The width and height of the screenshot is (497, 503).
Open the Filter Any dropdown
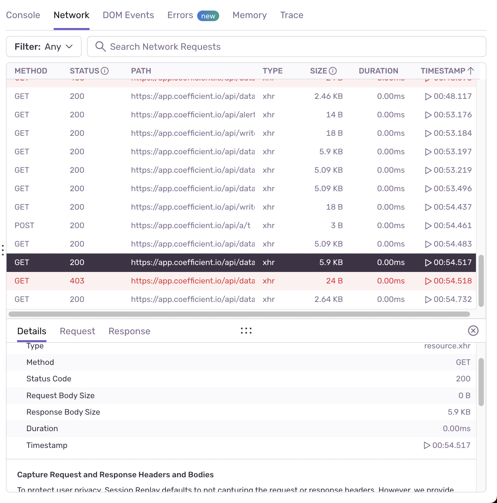pos(43,46)
